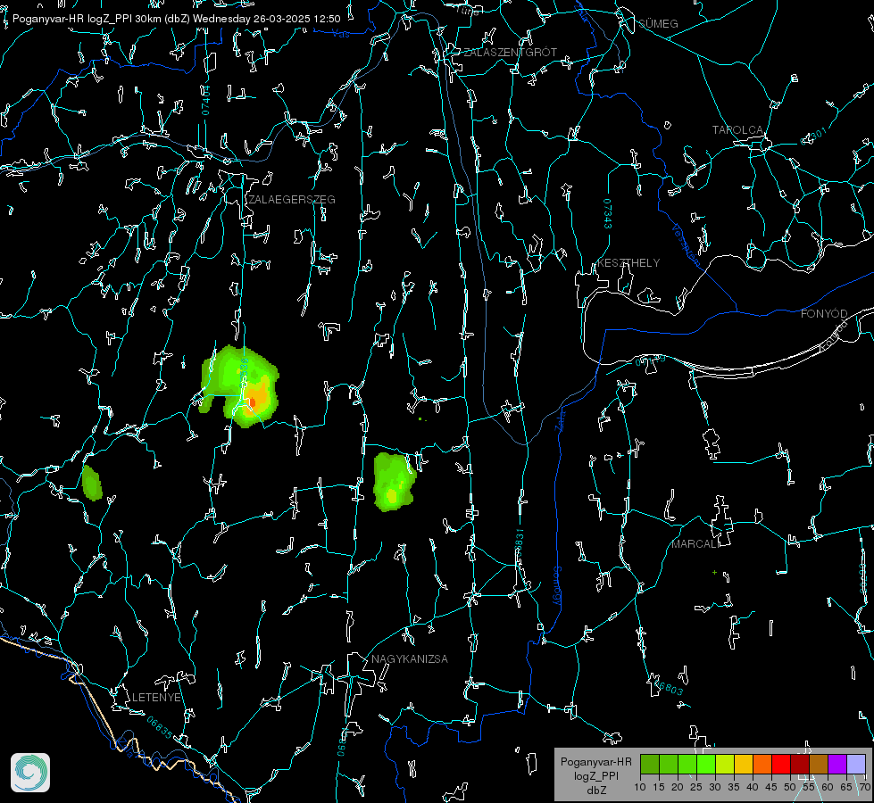The image size is (874, 803).
Task: Select the darkest green 10-15 dBZ legend swatch
Action: coord(650,764)
